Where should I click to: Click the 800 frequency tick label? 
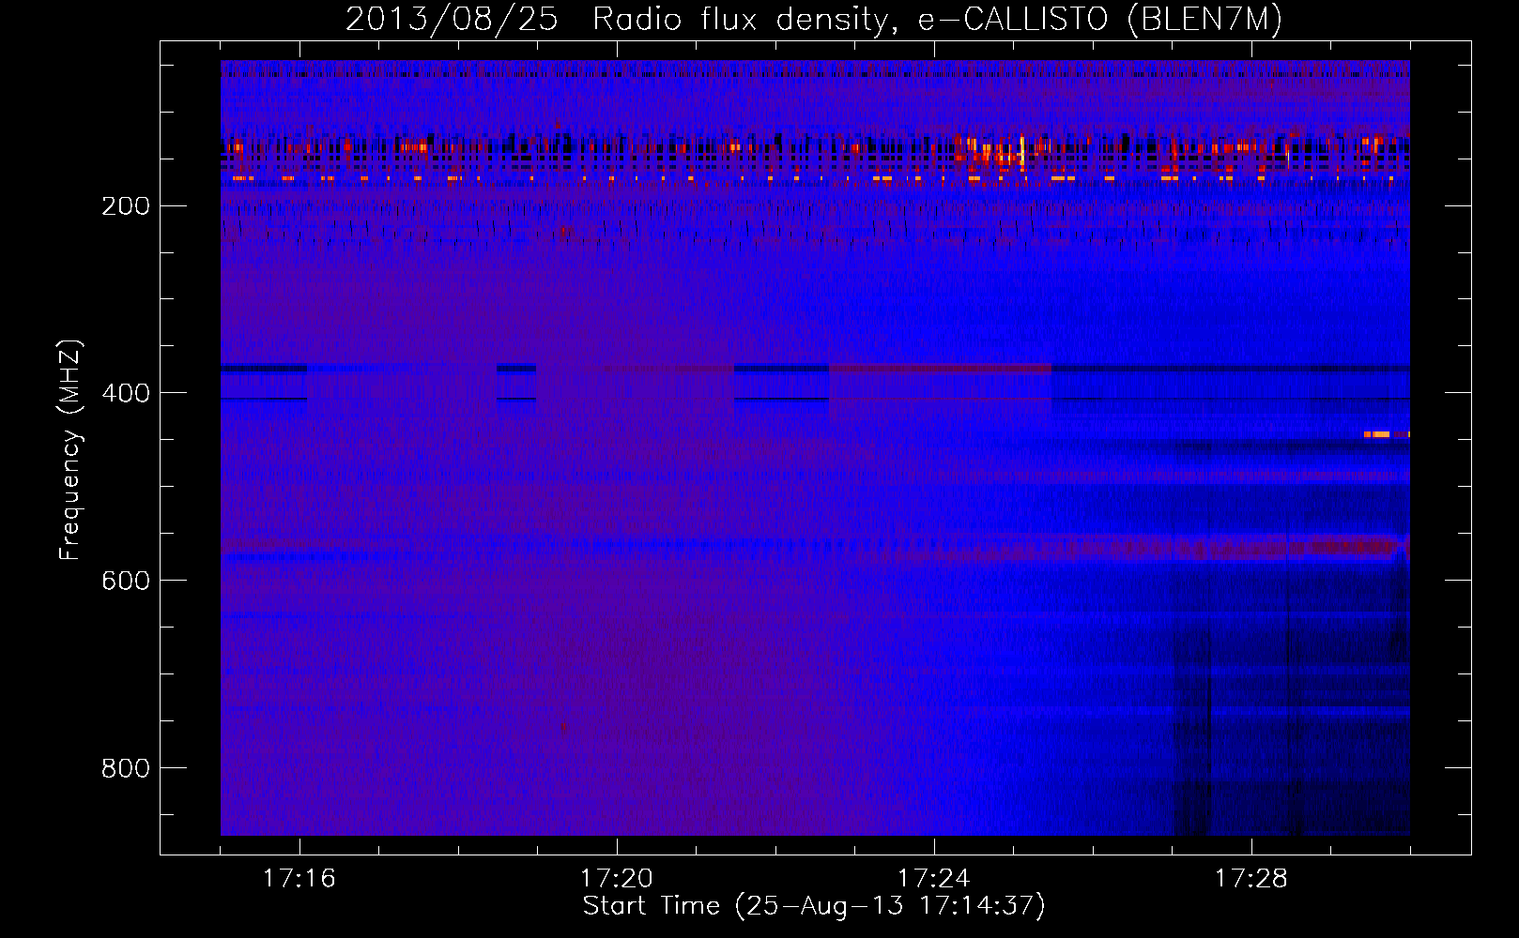126,767
